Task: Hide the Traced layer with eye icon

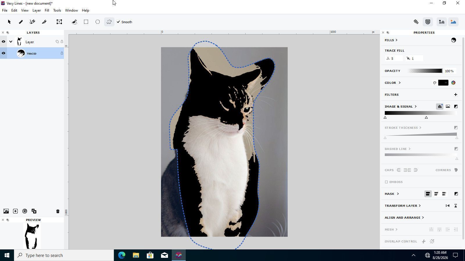Action: click(x=3, y=53)
